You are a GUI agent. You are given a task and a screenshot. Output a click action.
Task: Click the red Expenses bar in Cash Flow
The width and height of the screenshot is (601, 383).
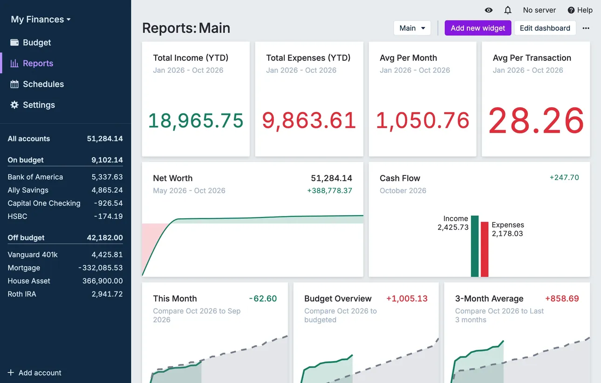(x=485, y=249)
